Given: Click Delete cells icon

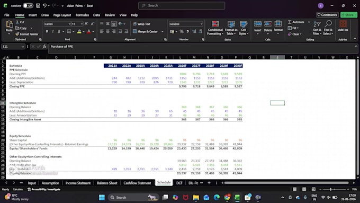Looking at the screenshot, I should tap(268, 24).
